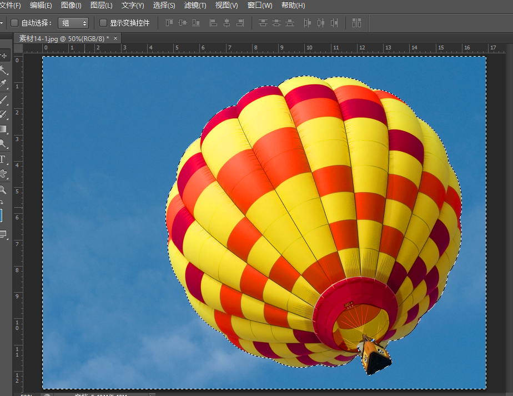This screenshot has width=513, height=396.
Task: Click Distribute Left Edges icon
Action: click(307, 23)
